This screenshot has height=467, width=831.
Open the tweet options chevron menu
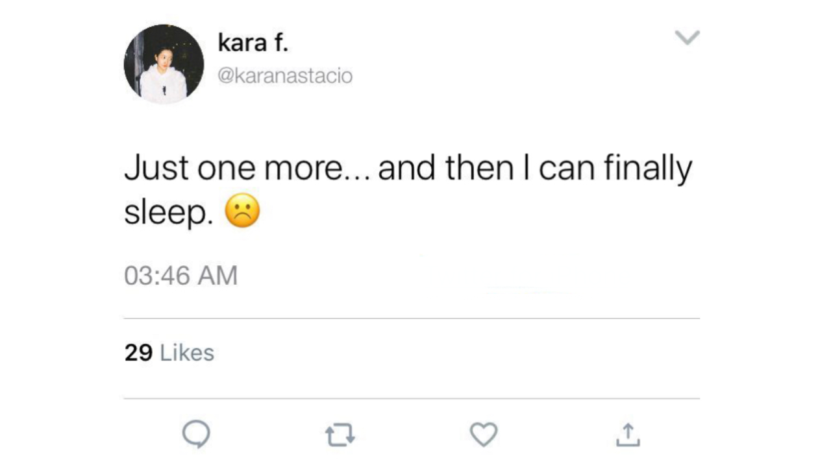[687, 38]
